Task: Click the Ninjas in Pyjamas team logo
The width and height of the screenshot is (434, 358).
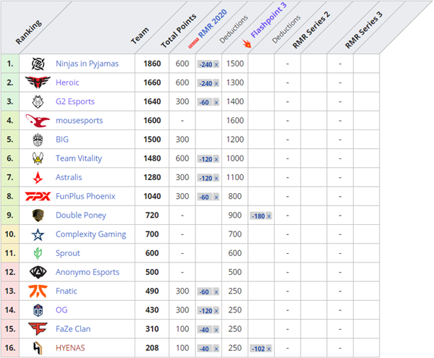Action: [37, 64]
